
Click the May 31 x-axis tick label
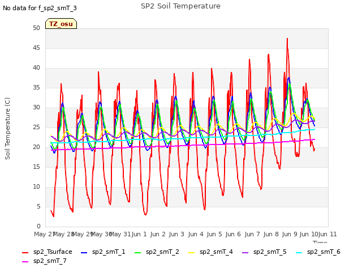point(120,234)
